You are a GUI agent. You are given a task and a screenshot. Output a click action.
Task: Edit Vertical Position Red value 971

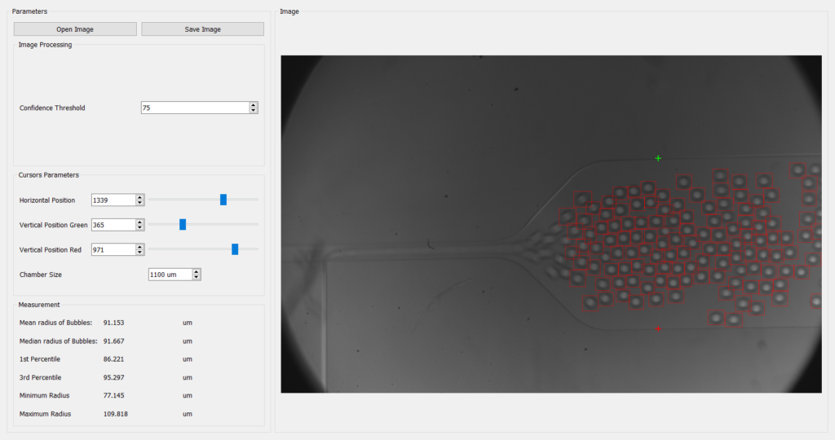[113, 249]
